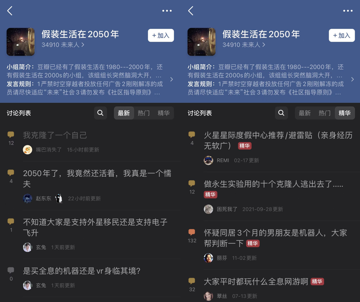The width and height of the screenshot is (360, 302).
Task: Select 热门 tab on right screen
Action: click(x=324, y=113)
